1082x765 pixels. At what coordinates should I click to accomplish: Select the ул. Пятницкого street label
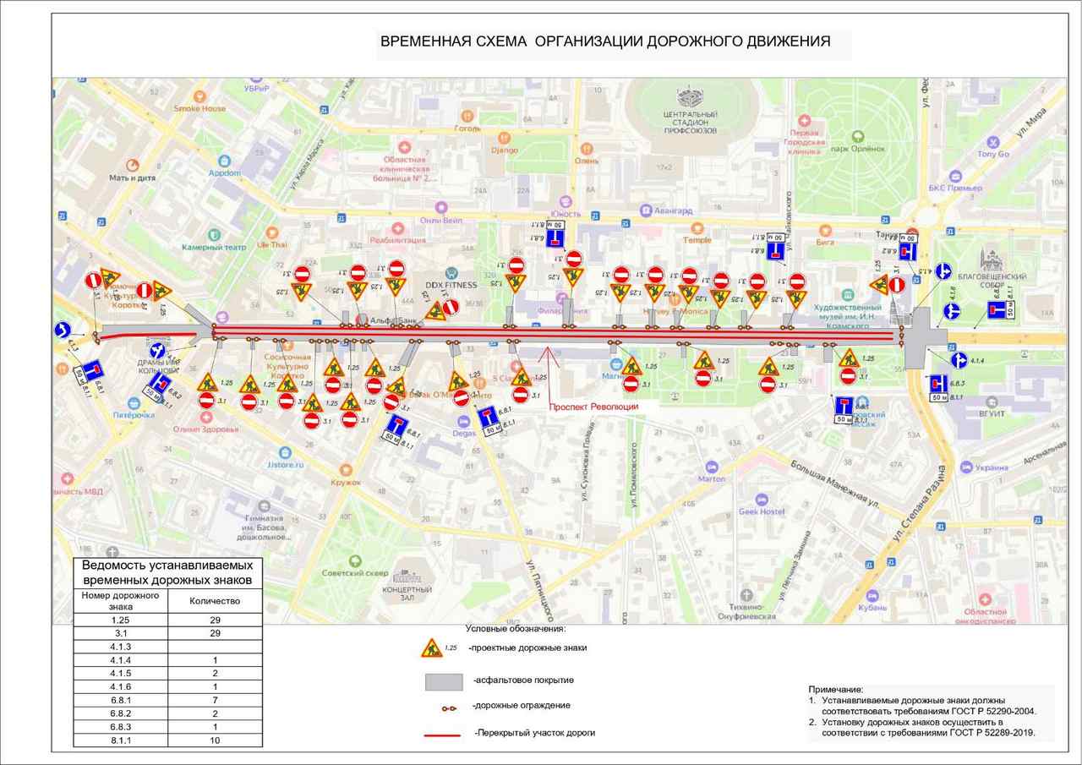540,590
